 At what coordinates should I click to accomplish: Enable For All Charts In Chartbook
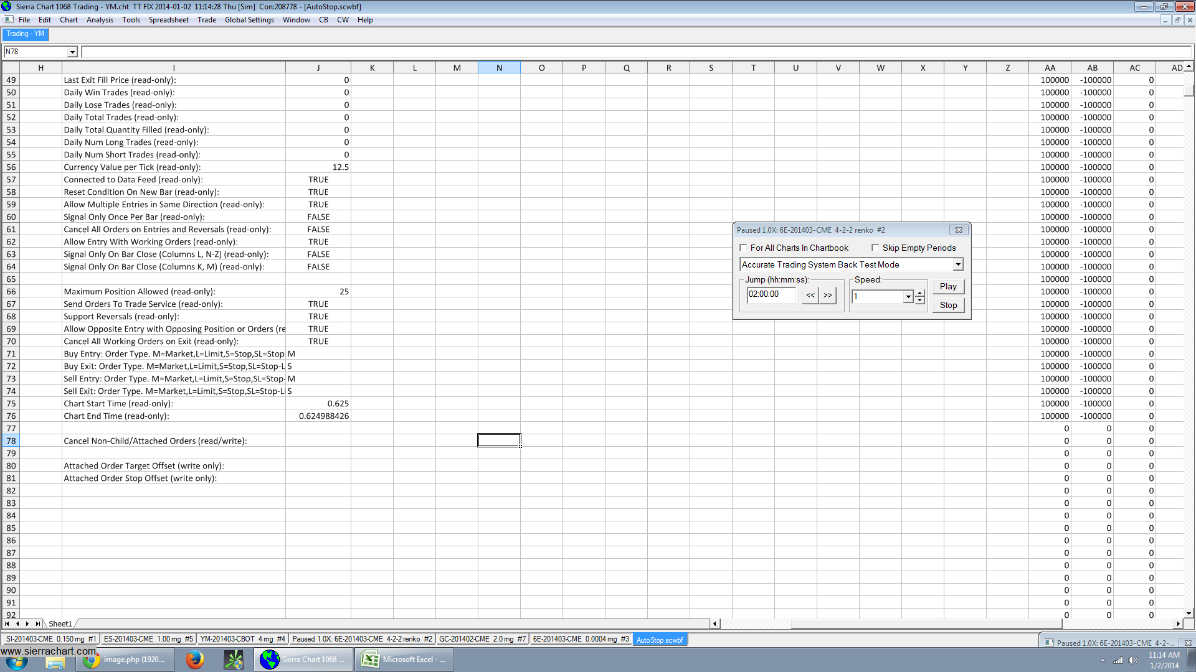(x=743, y=248)
